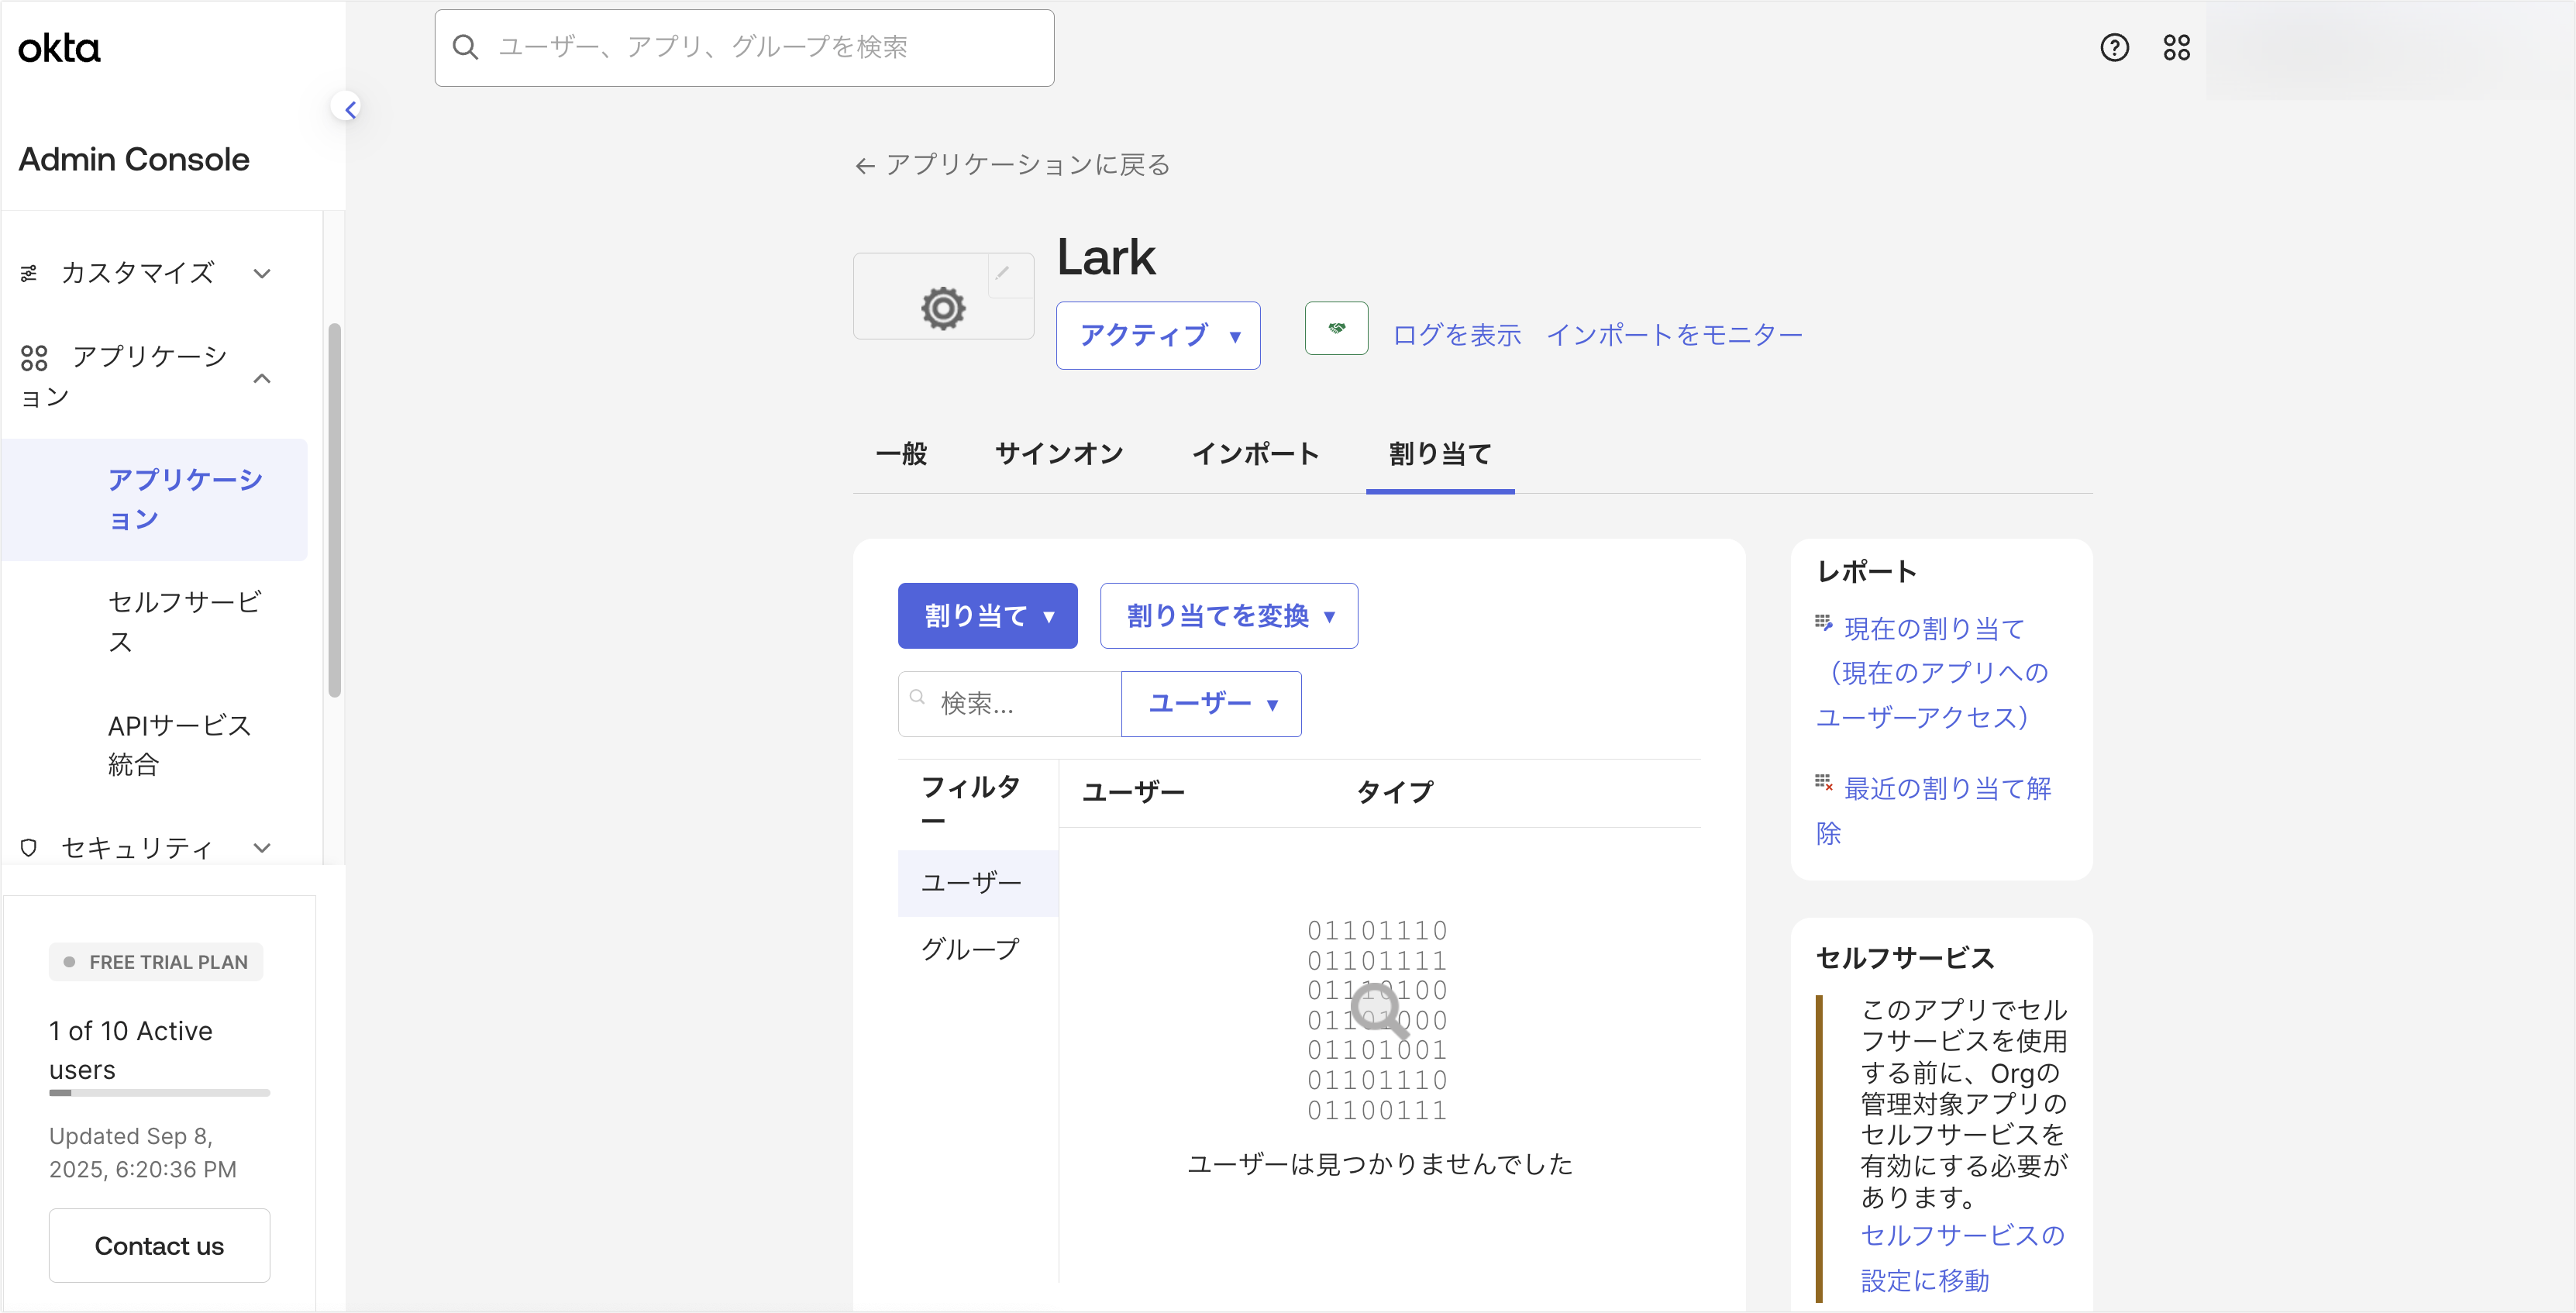Select the グループ filter

(x=969, y=948)
